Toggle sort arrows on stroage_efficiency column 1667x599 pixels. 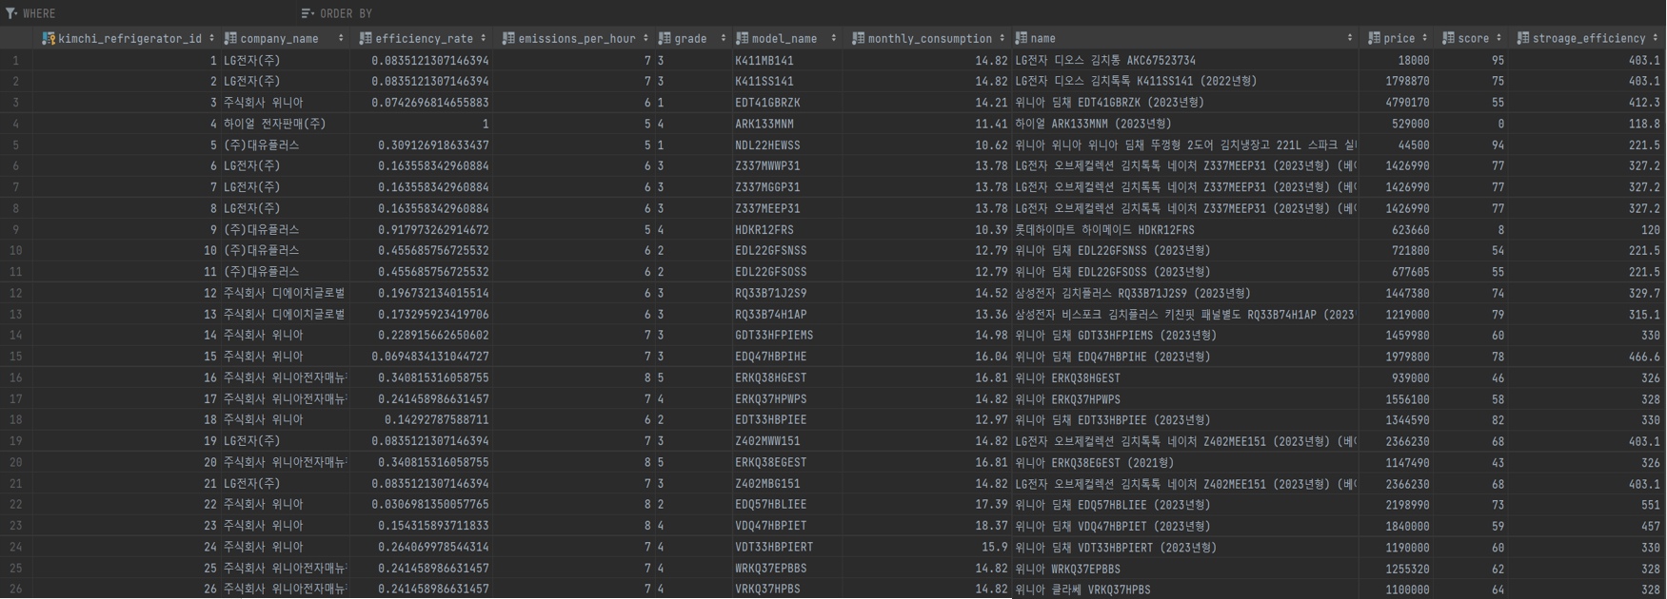pos(1656,38)
